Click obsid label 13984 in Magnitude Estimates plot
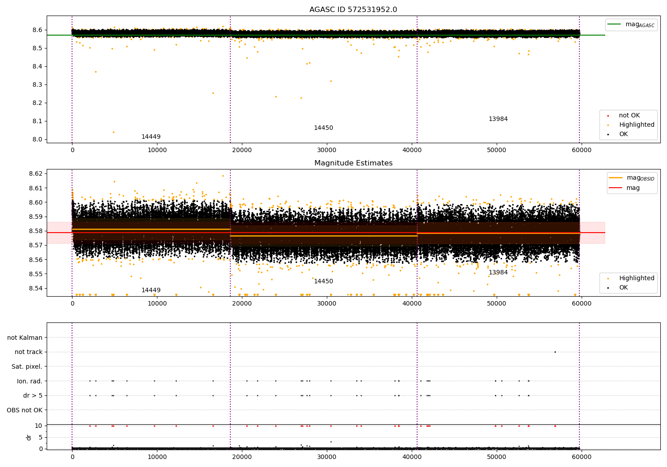 click(498, 273)
